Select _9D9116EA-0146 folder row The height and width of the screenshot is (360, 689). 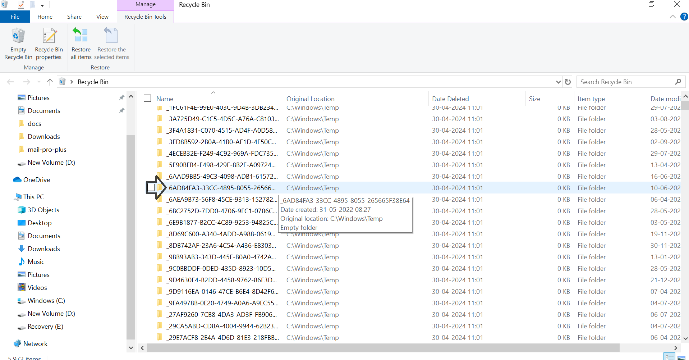click(412, 292)
